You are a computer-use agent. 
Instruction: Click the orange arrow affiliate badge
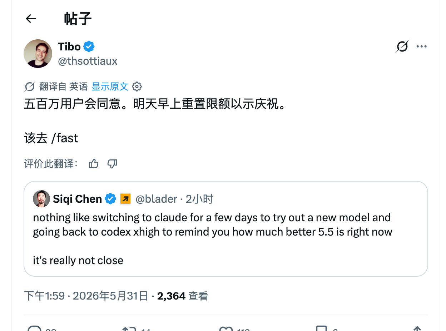pyautogui.click(x=125, y=199)
